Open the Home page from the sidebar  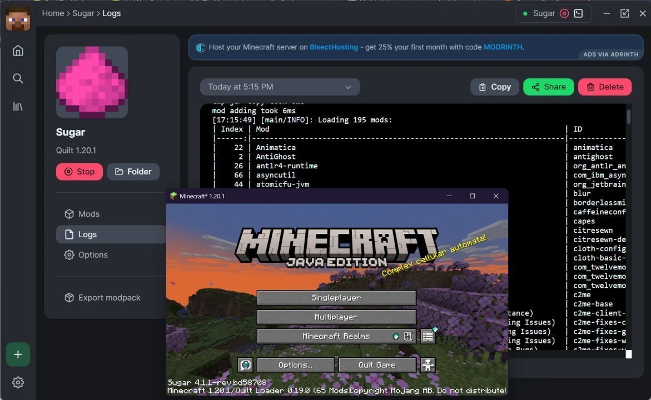(17, 50)
